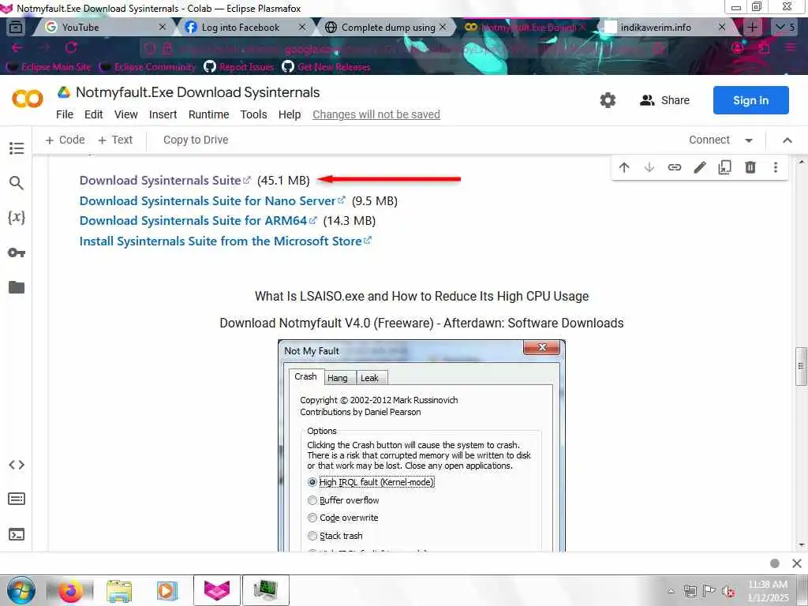This screenshot has width=808, height=606.
Task: Open the variables panel
Action: (17, 217)
